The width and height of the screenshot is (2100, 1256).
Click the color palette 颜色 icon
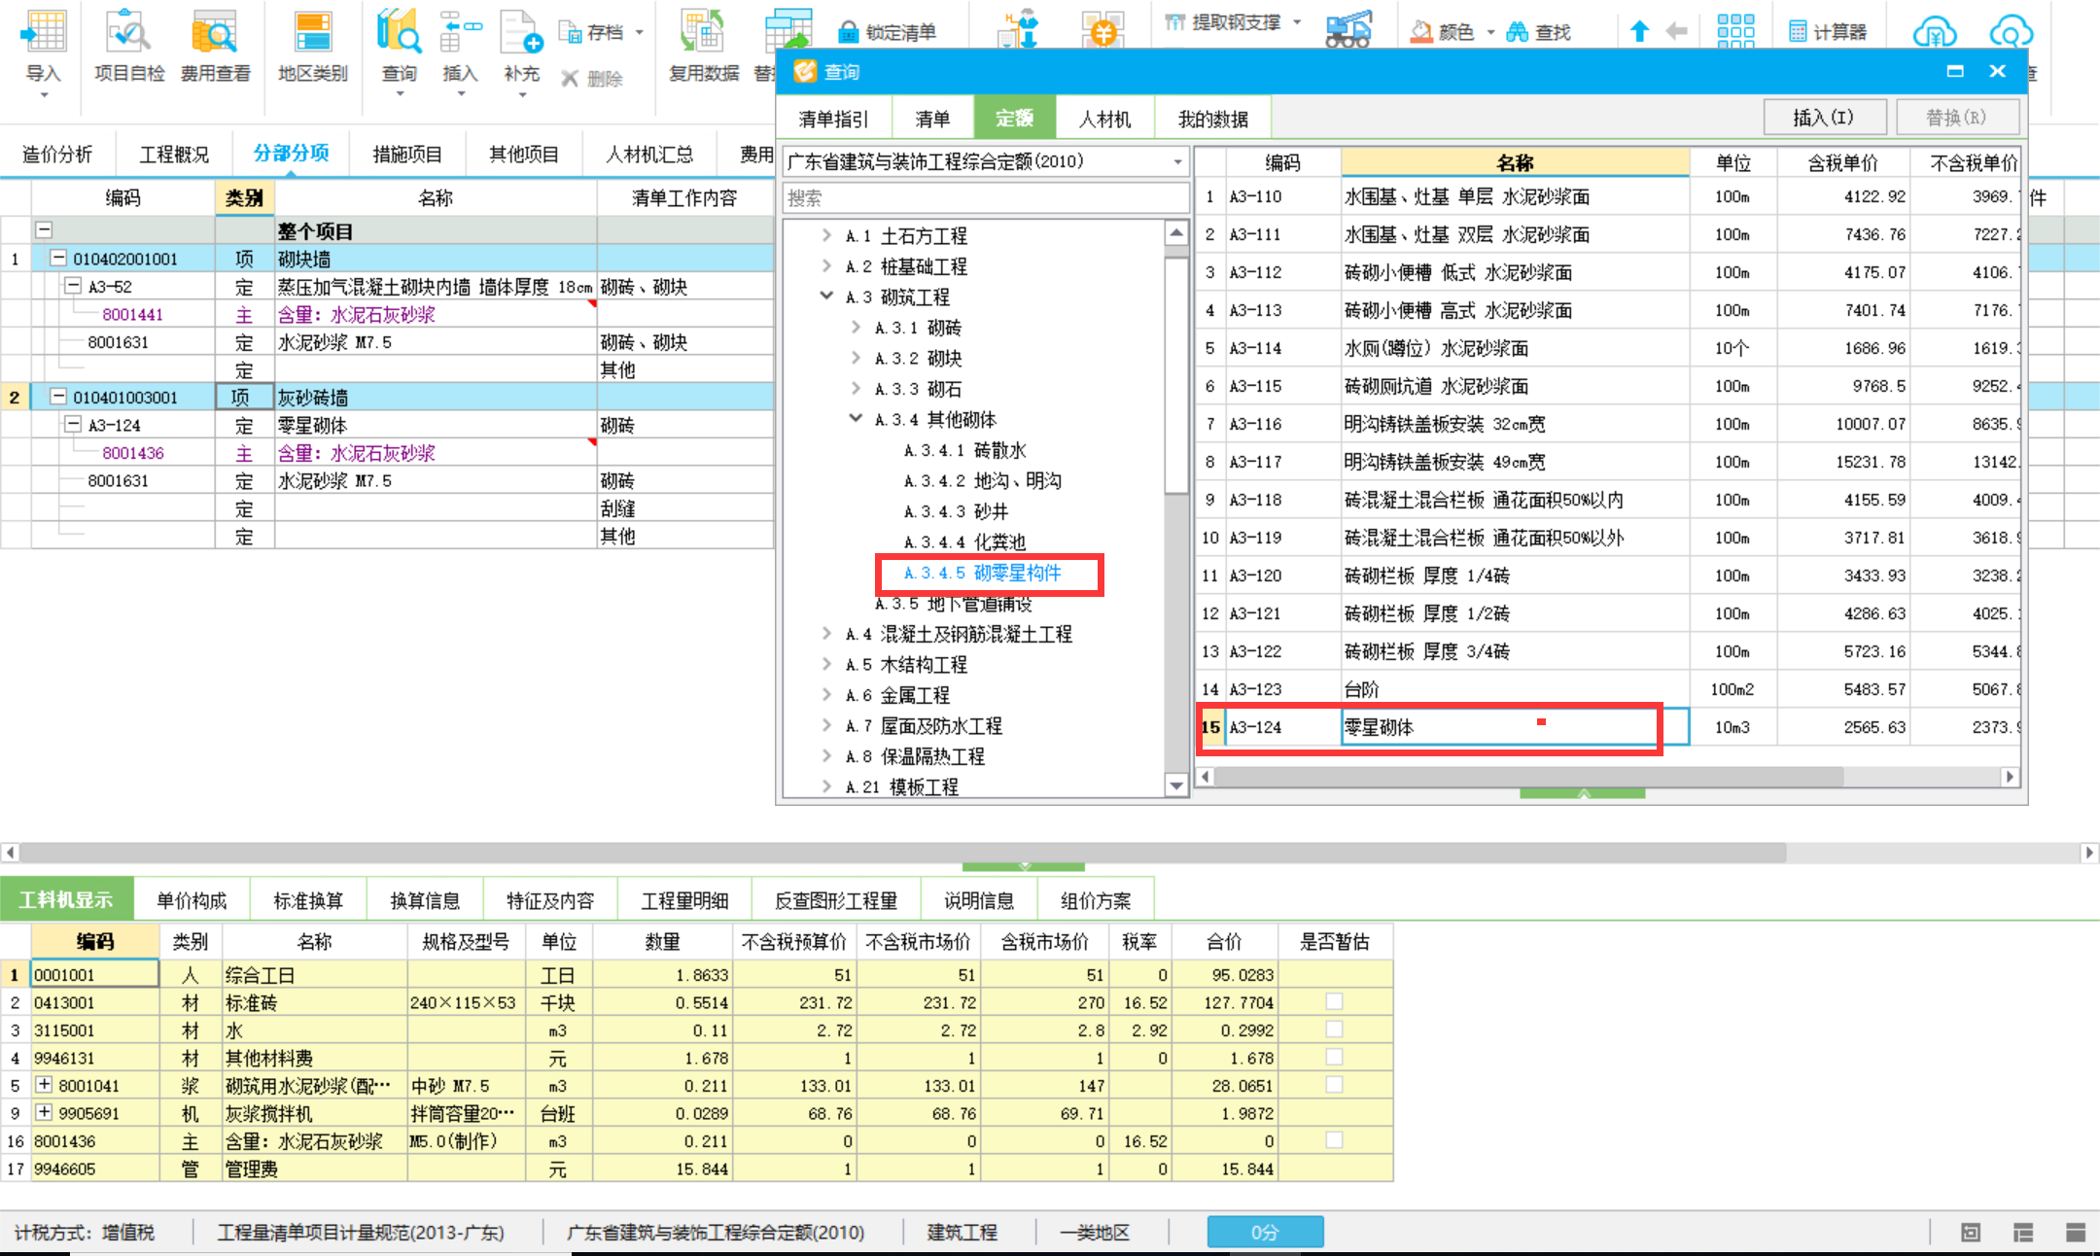pos(1421,32)
